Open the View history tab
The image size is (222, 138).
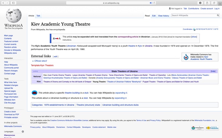pyautogui.click(x=163, y=16)
